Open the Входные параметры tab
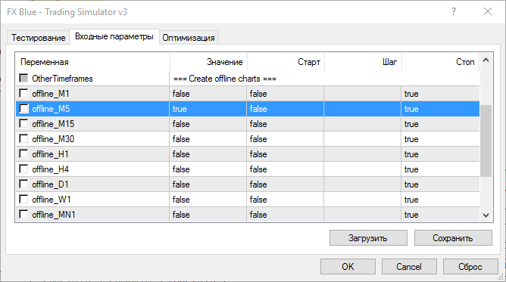 click(114, 36)
